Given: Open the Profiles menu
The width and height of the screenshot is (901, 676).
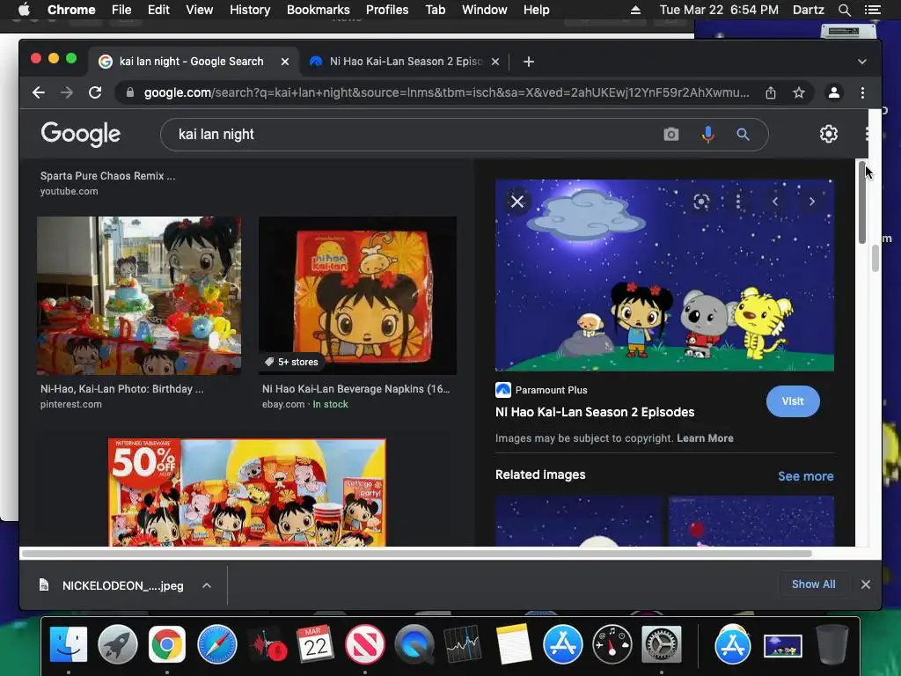Looking at the screenshot, I should (x=387, y=10).
